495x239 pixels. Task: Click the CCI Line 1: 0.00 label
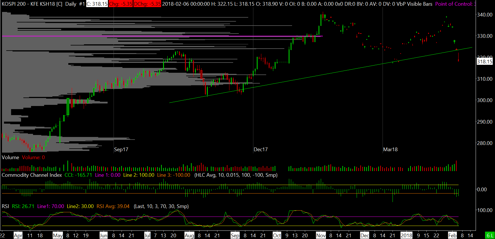[108, 175]
